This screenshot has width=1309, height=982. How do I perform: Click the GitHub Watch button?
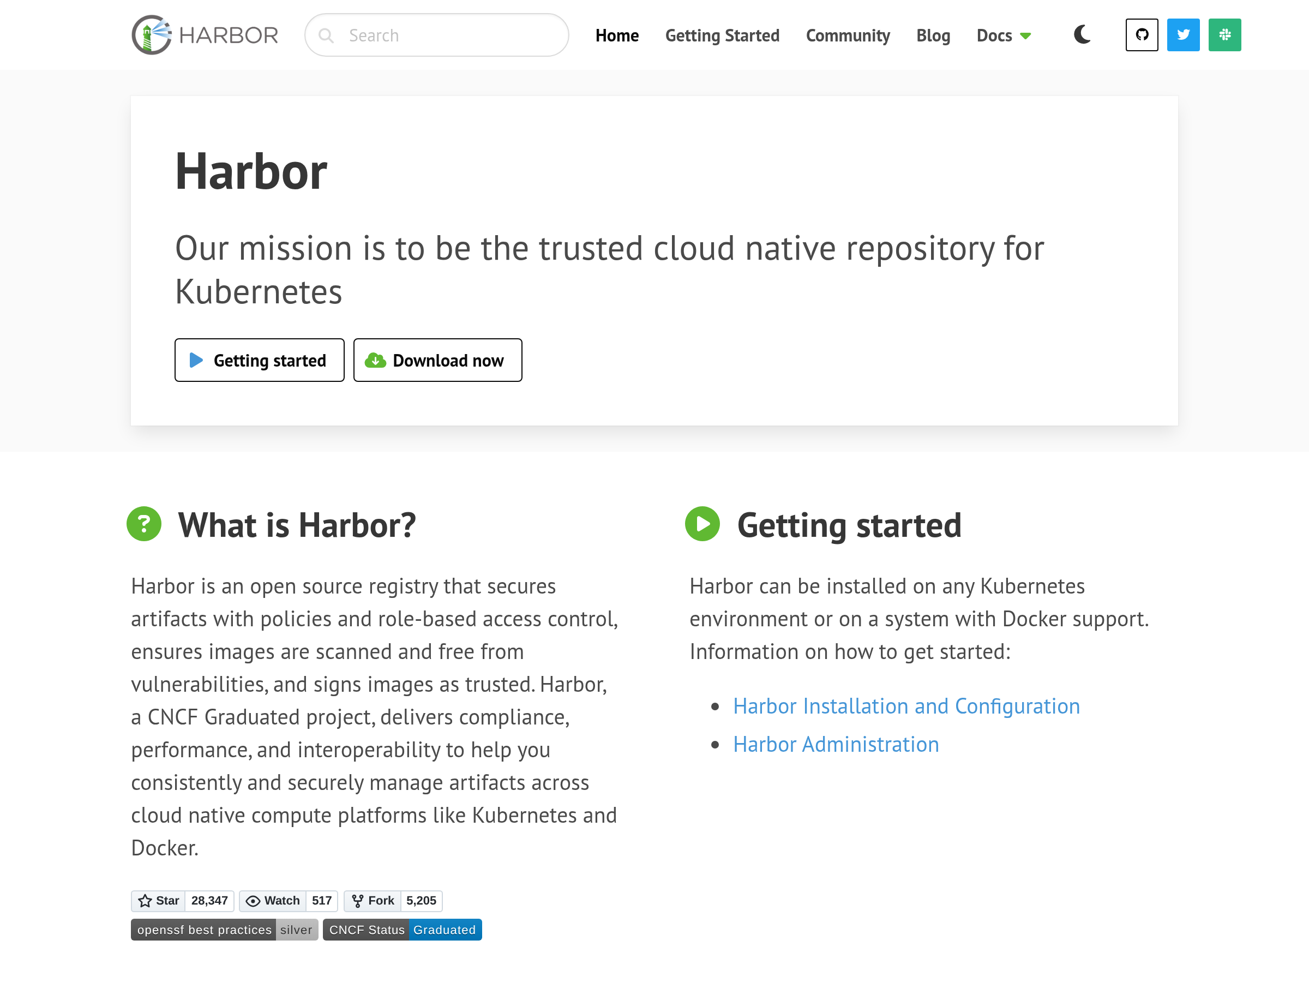pyautogui.click(x=273, y=900)
